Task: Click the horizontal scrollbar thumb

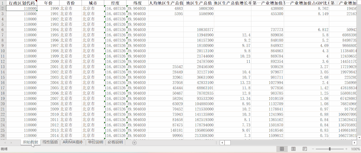Action: [228, 143]
